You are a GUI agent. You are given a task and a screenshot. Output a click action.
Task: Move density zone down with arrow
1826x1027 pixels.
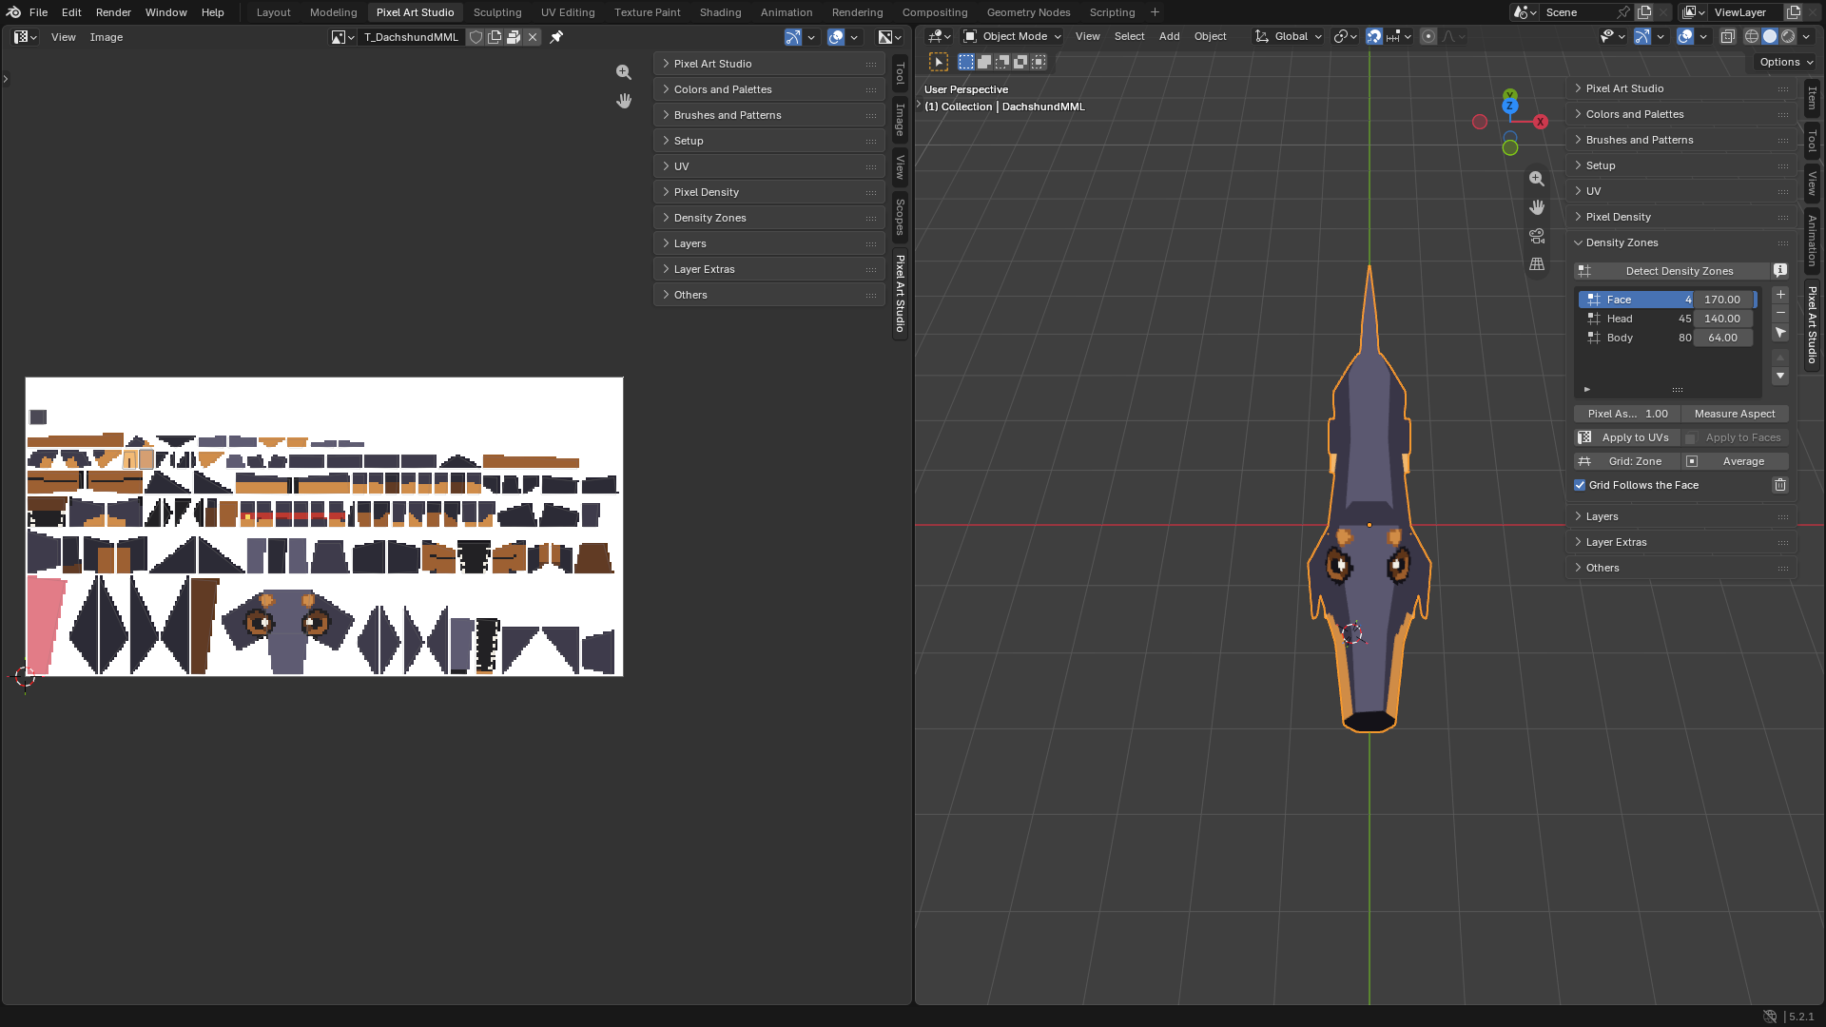pos(1780,376)
